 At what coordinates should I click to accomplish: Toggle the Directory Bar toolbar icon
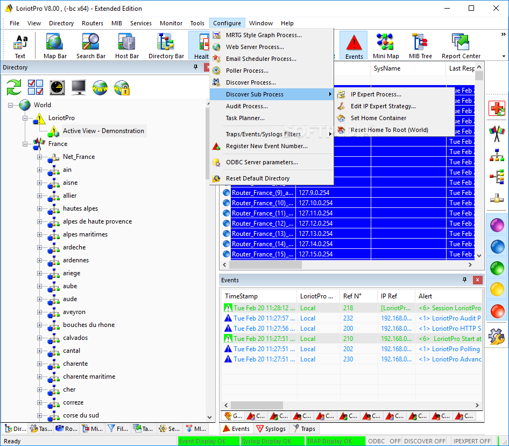[x=166, y=46]
